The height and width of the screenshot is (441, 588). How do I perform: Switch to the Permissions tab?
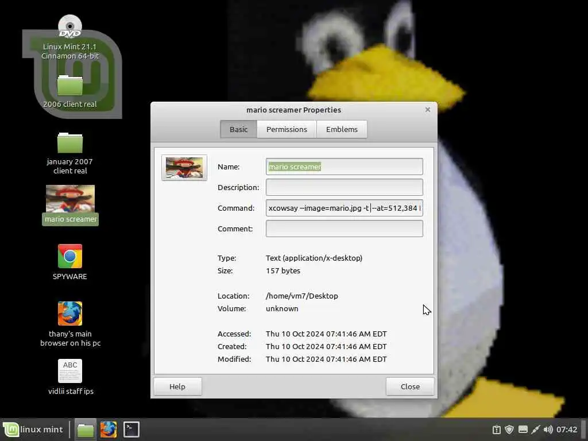pos(287,129)
